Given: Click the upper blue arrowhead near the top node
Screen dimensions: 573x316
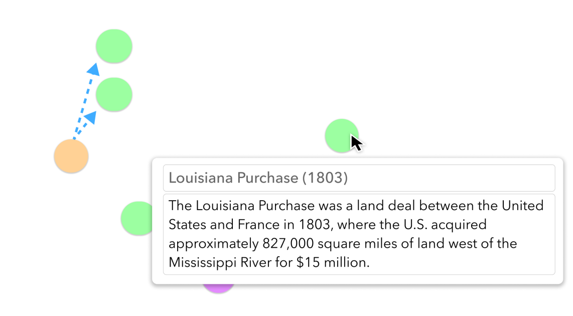Looking at the screenshot, I should (93, 69).
